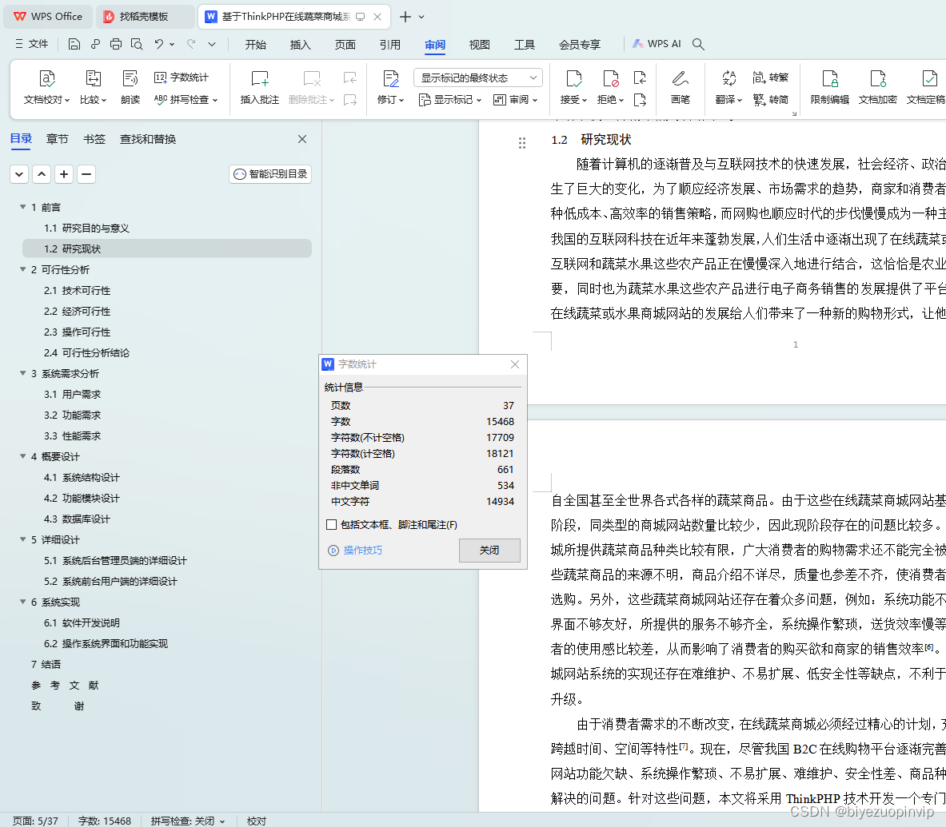946x827 pixels.
Task: Convert text with 转简 button
Action: [x=770, y=99]
